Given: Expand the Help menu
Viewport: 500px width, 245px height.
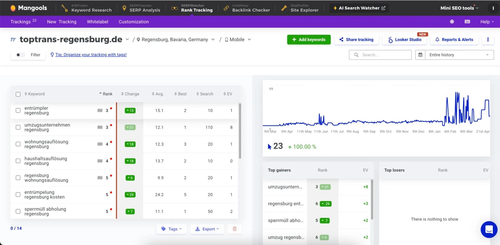Looking at the screenshot, I should point(487,22).
